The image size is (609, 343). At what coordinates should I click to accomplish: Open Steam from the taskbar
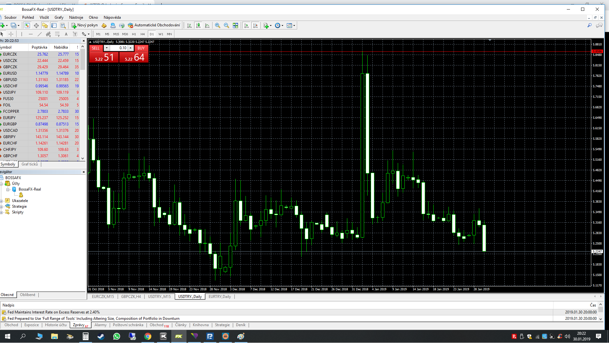tap(101, 336)
